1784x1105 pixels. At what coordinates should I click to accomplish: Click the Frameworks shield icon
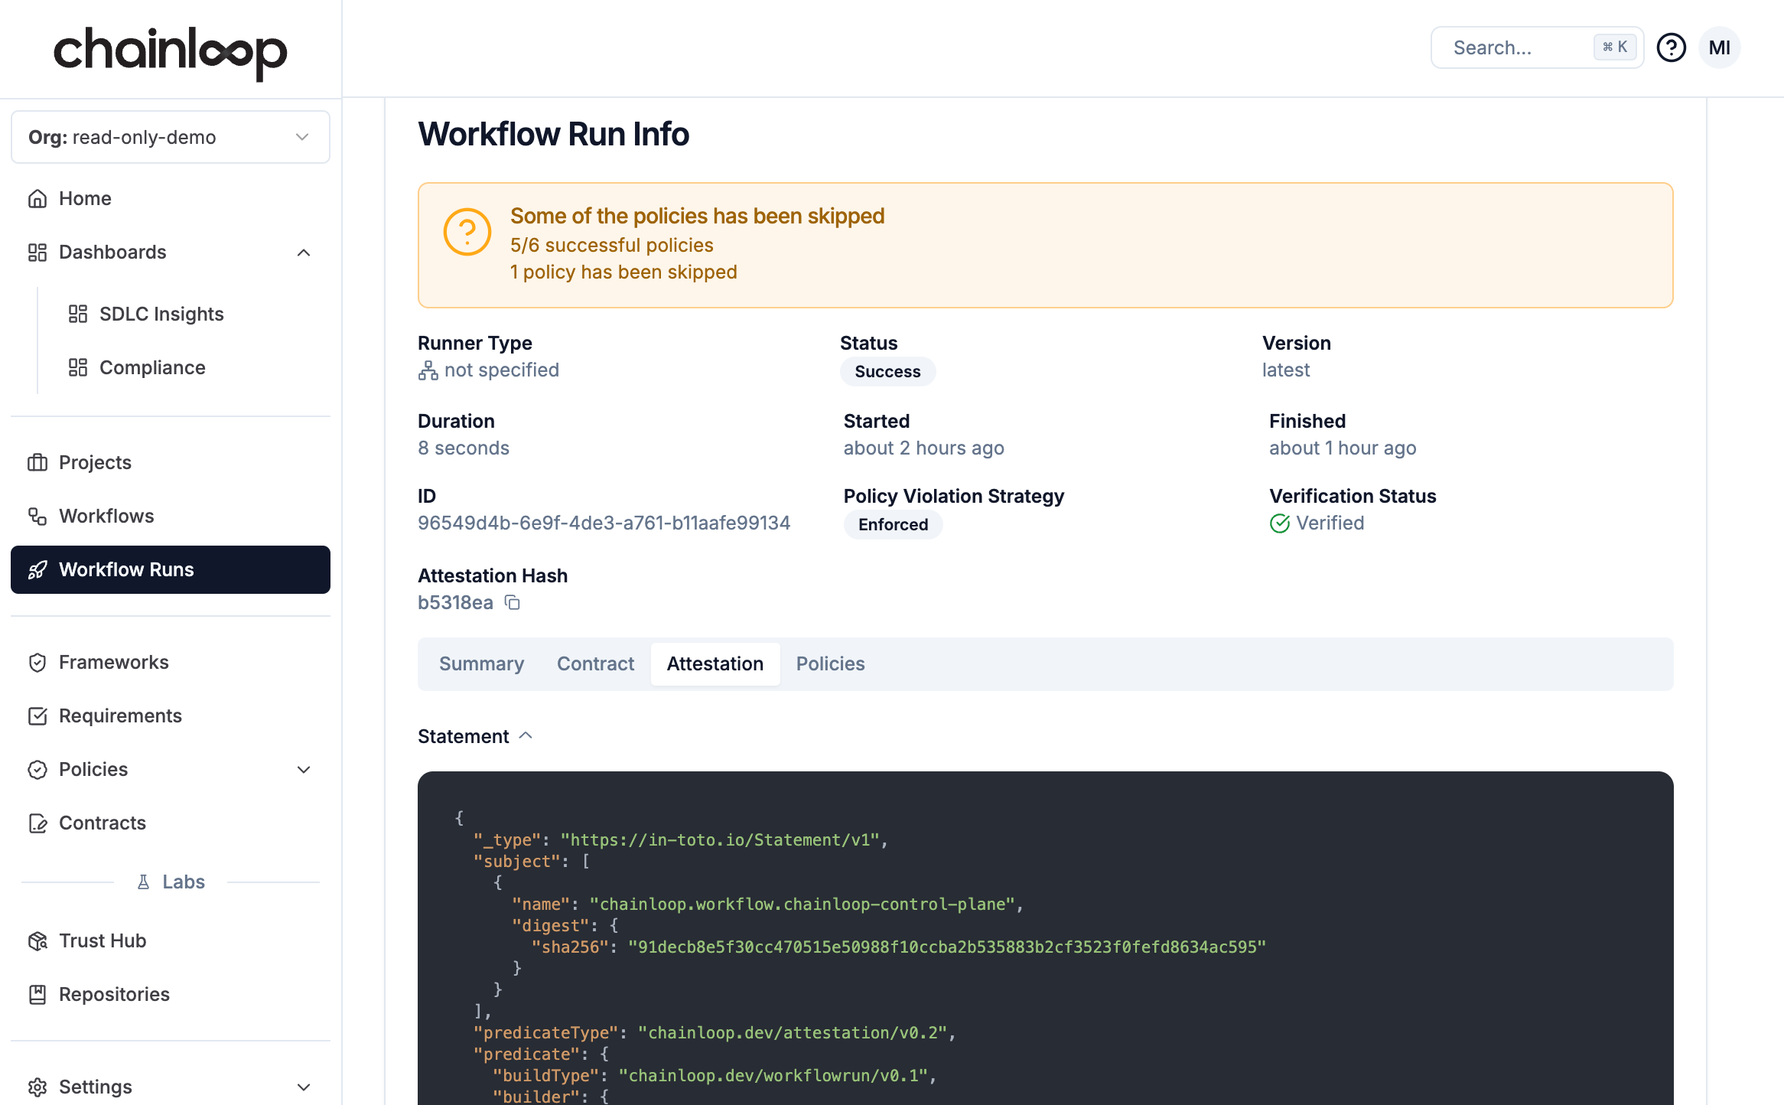pyautogui.click(x=37, y=662)
